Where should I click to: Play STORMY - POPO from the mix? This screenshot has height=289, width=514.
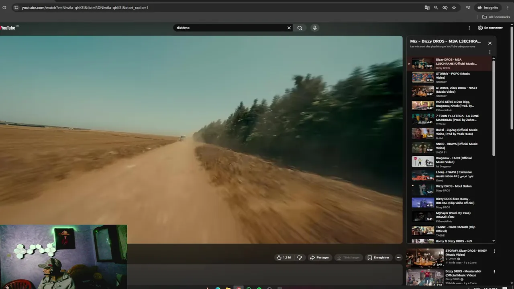449,77
